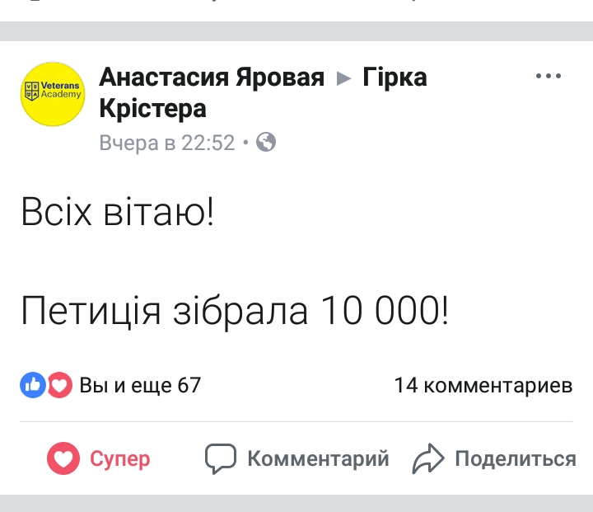Click the arrow between author and group
593x512 pixels.
point(344,78)
